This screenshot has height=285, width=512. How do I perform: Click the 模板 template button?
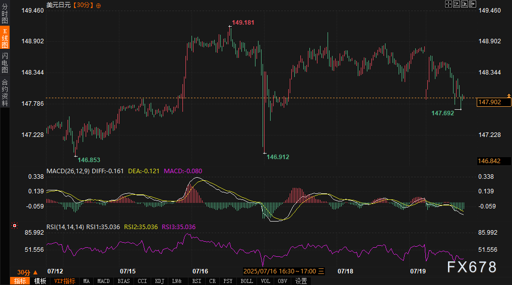coord(40,281)
